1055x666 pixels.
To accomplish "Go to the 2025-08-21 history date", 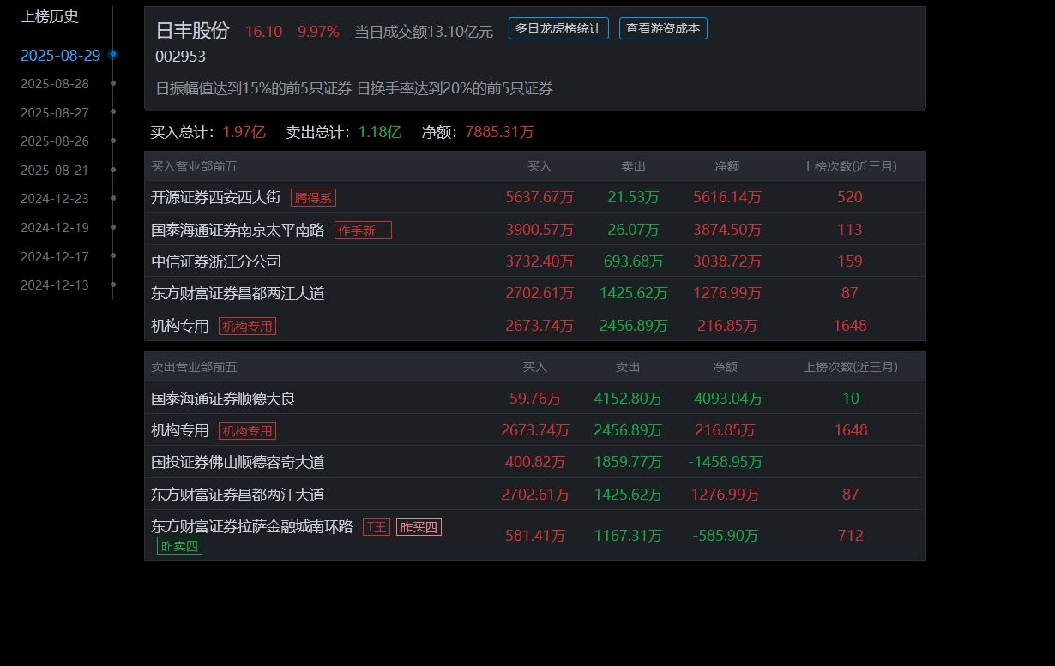I will point(55,170).
